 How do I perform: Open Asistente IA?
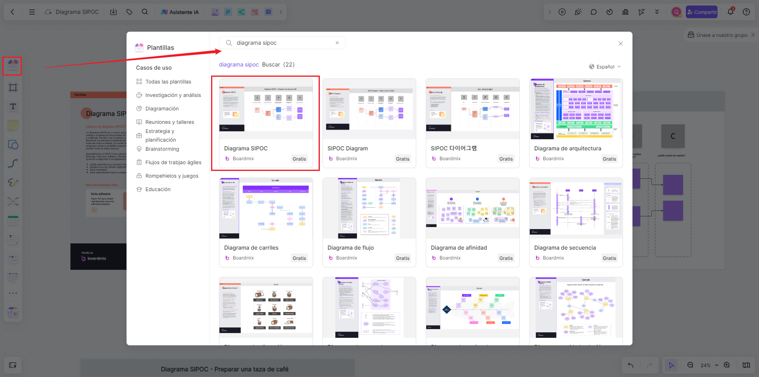click(179, 12)
